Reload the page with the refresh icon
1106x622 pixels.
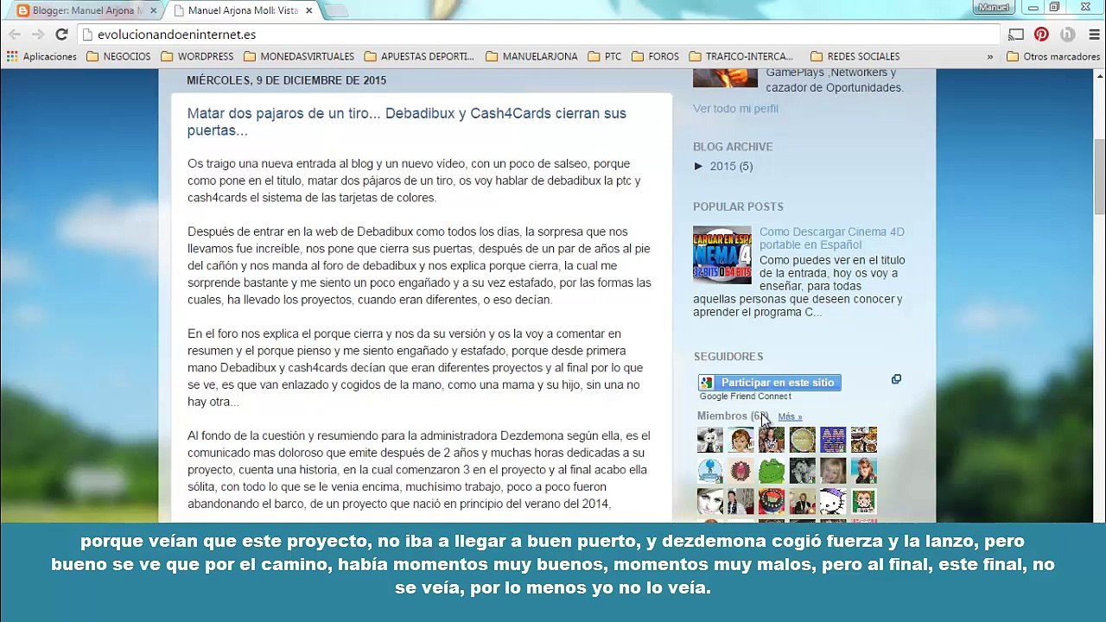(61, 35)
